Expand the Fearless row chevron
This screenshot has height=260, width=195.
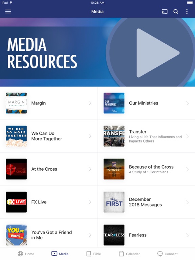(188, 235)
